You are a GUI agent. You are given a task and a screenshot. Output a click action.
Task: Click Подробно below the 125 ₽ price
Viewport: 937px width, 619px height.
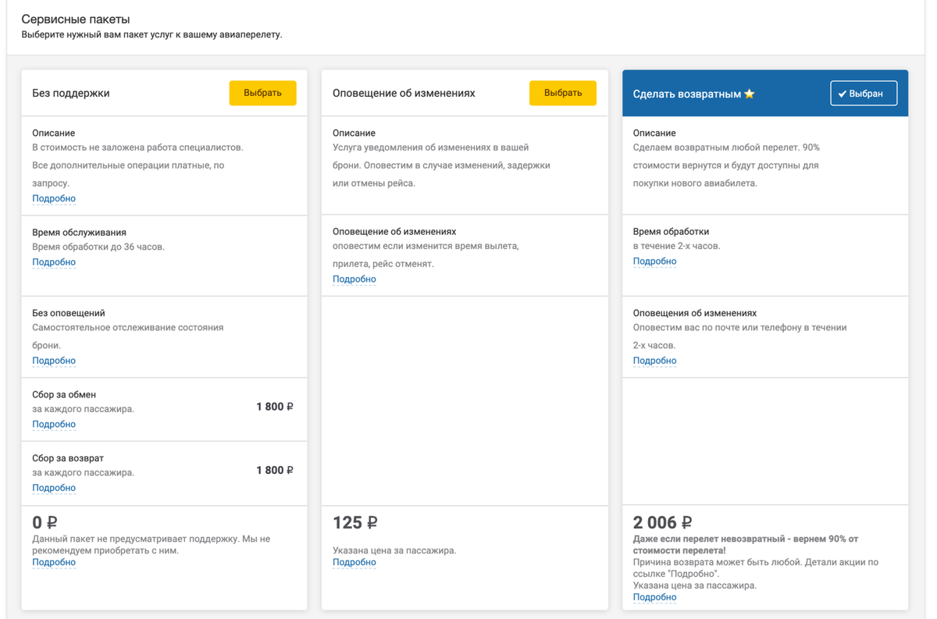click(354, 562)
